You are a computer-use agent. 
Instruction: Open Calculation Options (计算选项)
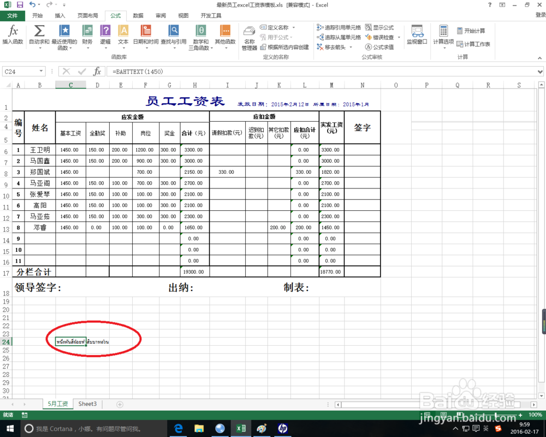pyautogui.click(x=443, y=36)
